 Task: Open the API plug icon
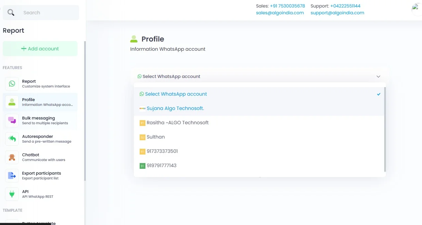(12, 194)
